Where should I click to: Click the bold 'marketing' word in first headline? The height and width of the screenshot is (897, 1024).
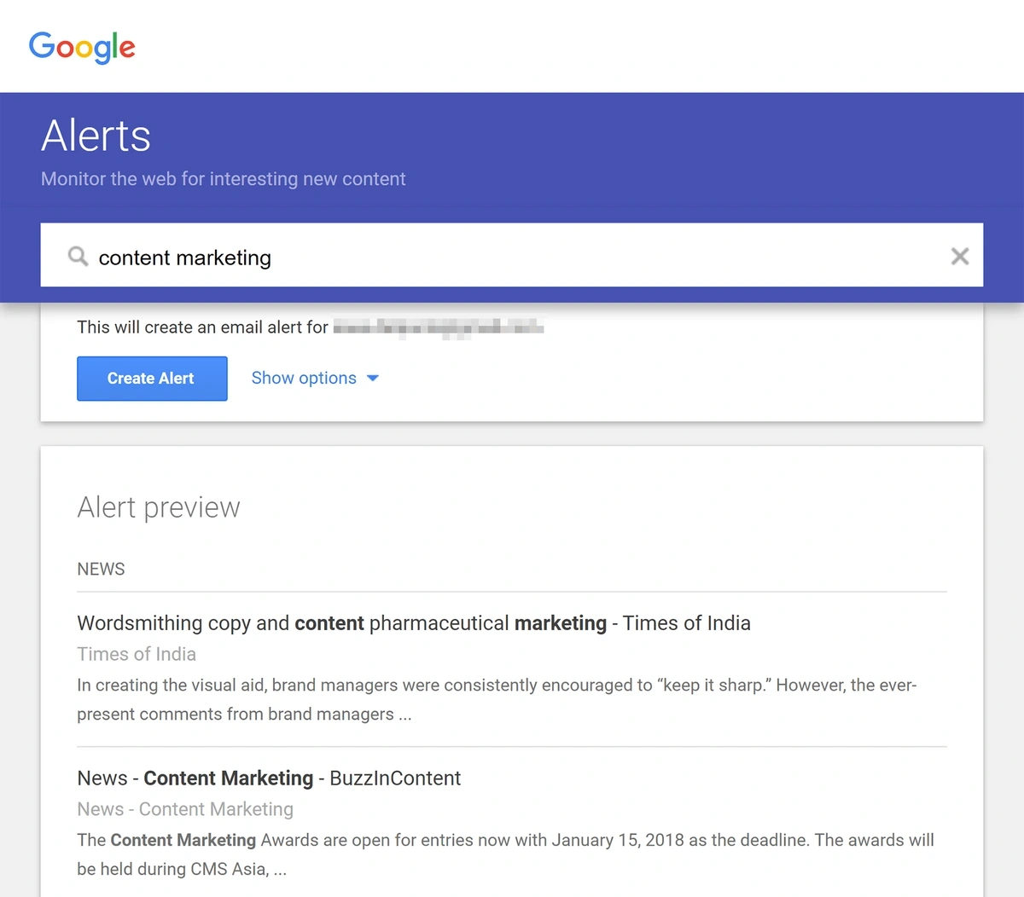(x=561, y=623)
